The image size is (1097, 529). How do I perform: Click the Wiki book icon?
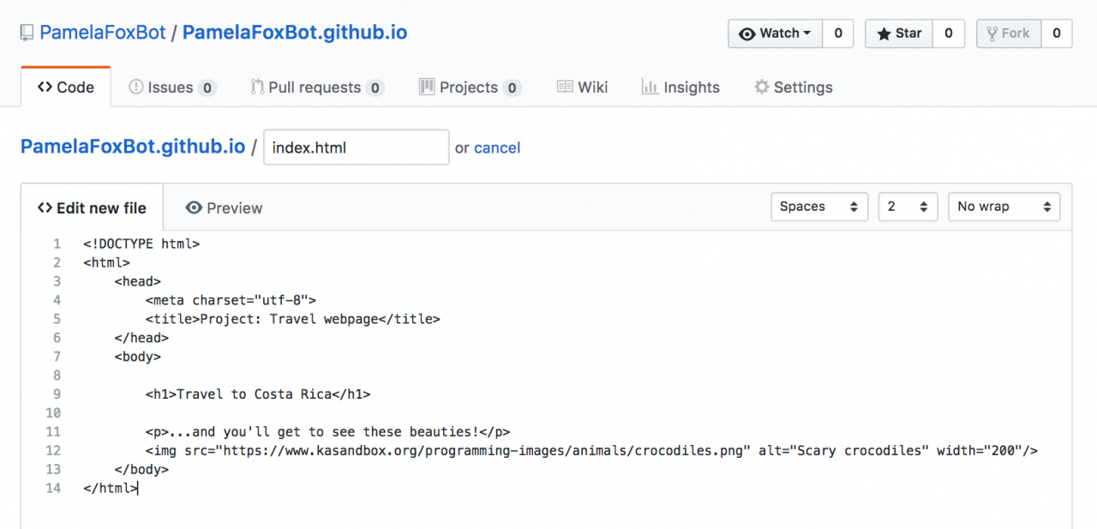coord(565,87)
